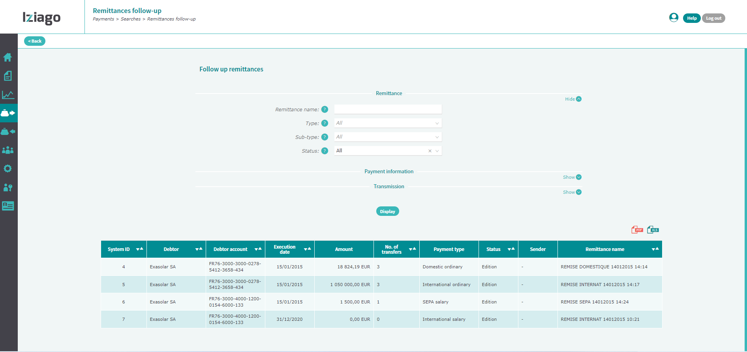Click the user profile avatar icon
Screen dimensions: 747x352
pos(674,17)
